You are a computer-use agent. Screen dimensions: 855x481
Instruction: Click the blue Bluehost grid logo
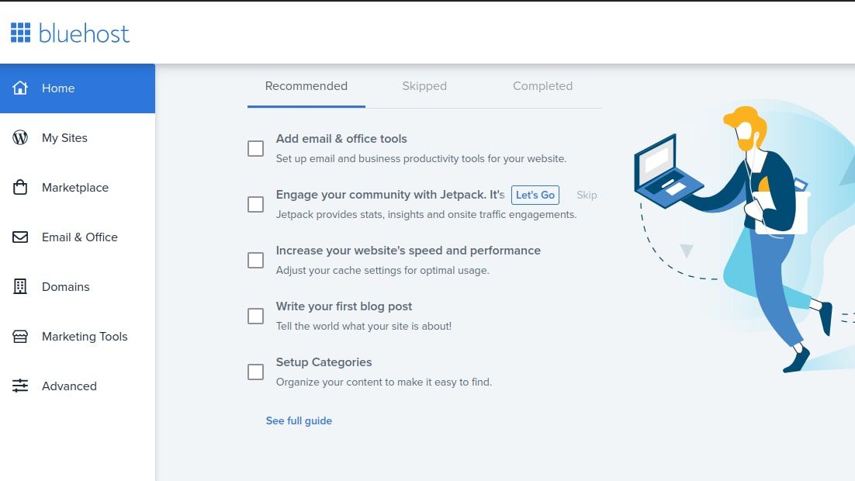21,32
